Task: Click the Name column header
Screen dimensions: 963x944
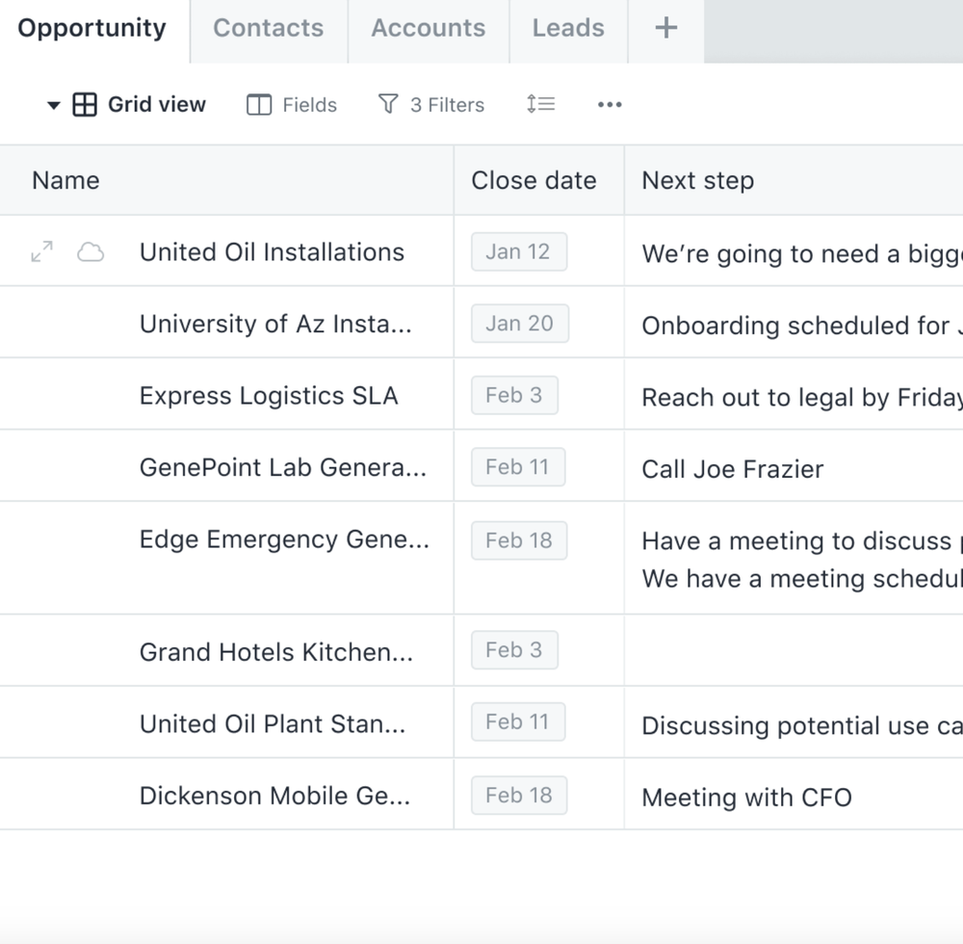Action: (x=65, y=180)
